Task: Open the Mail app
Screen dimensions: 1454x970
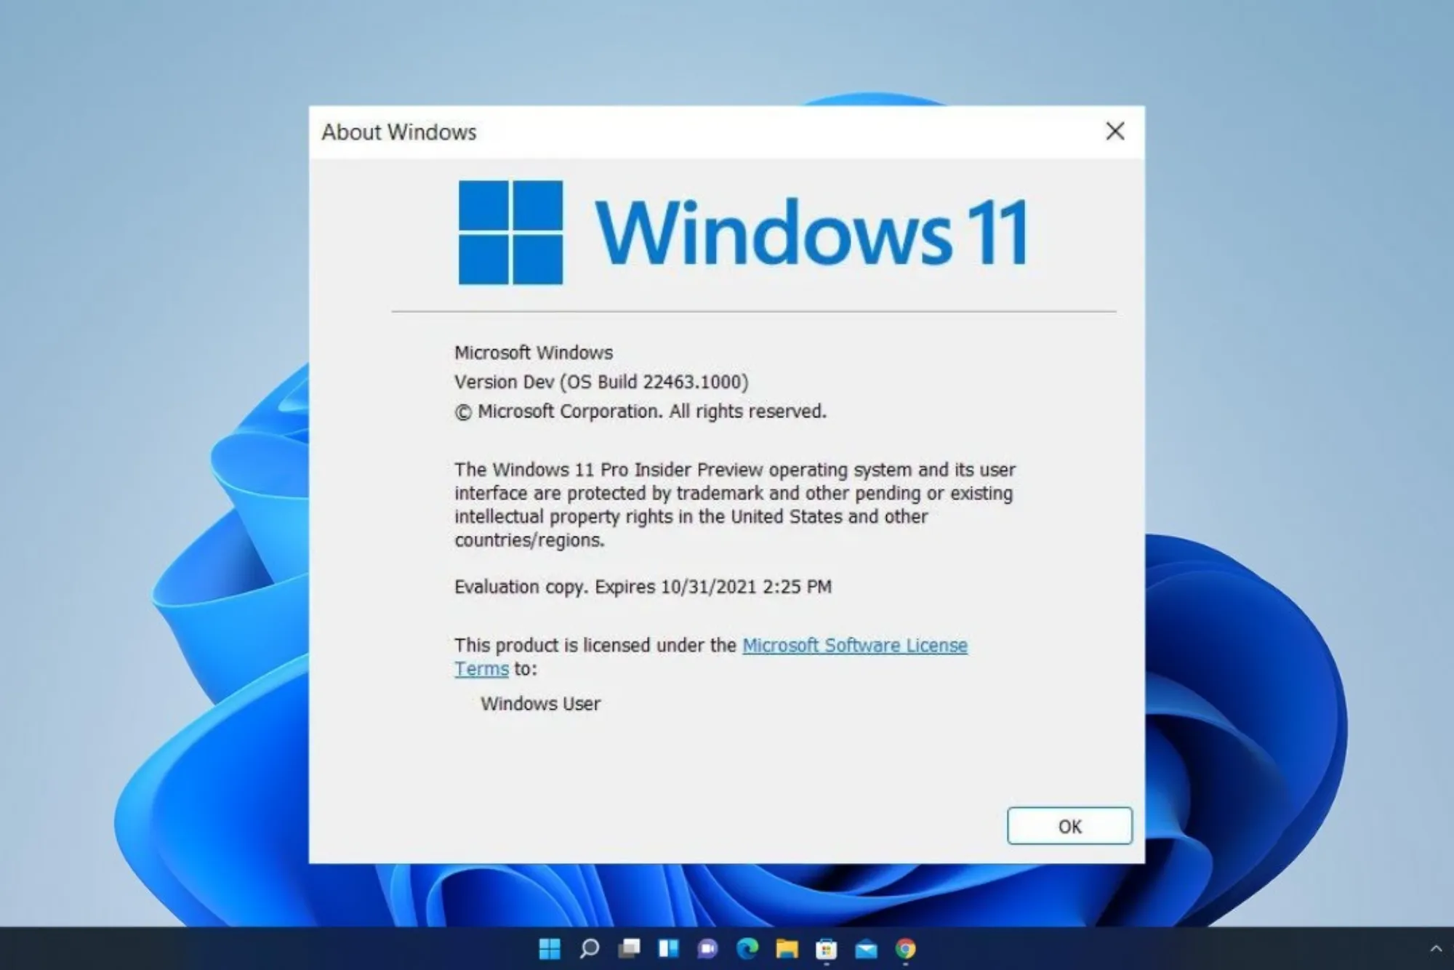Action: [x=867, y=950]
